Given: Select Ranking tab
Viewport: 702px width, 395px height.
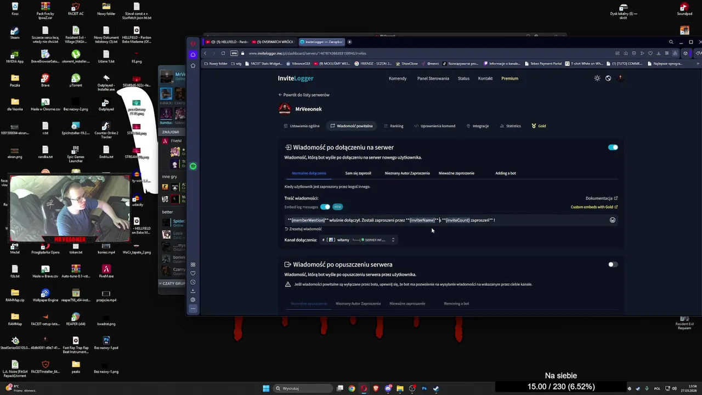Looking at the screenshot, I should (394, 126).
